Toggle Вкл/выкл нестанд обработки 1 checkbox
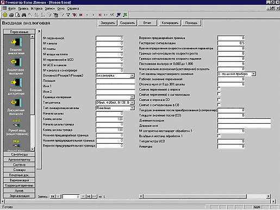Screen dimensions: 280x210 [219, 136]
